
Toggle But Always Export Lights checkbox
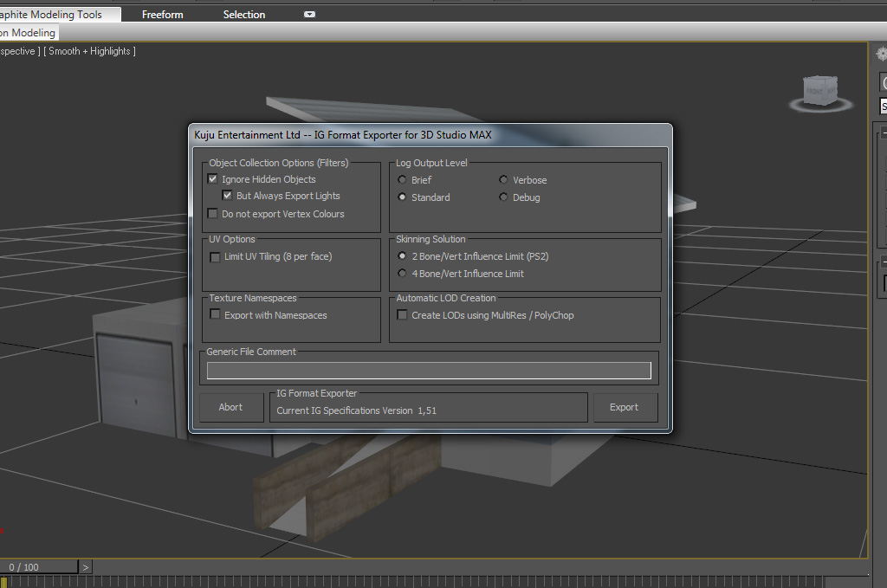228,196
